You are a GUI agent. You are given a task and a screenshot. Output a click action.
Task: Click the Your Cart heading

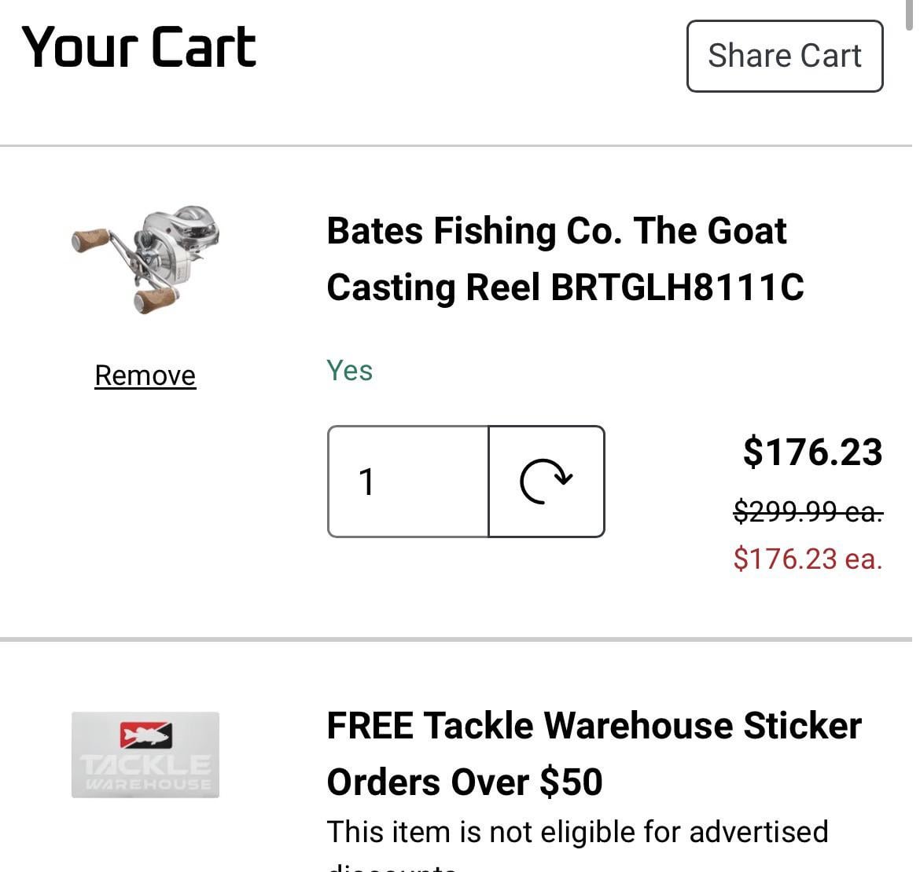[139, 47]
